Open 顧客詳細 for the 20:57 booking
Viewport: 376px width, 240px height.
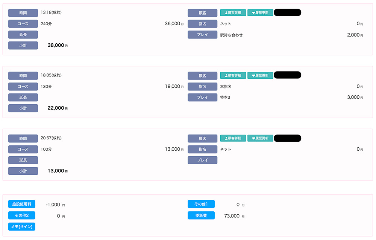click(233, 138)
